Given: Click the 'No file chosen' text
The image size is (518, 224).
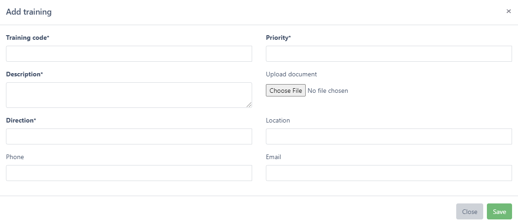Looking at the screenshot, I should 328,91.
